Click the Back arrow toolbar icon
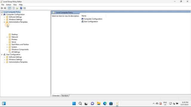 2,8
